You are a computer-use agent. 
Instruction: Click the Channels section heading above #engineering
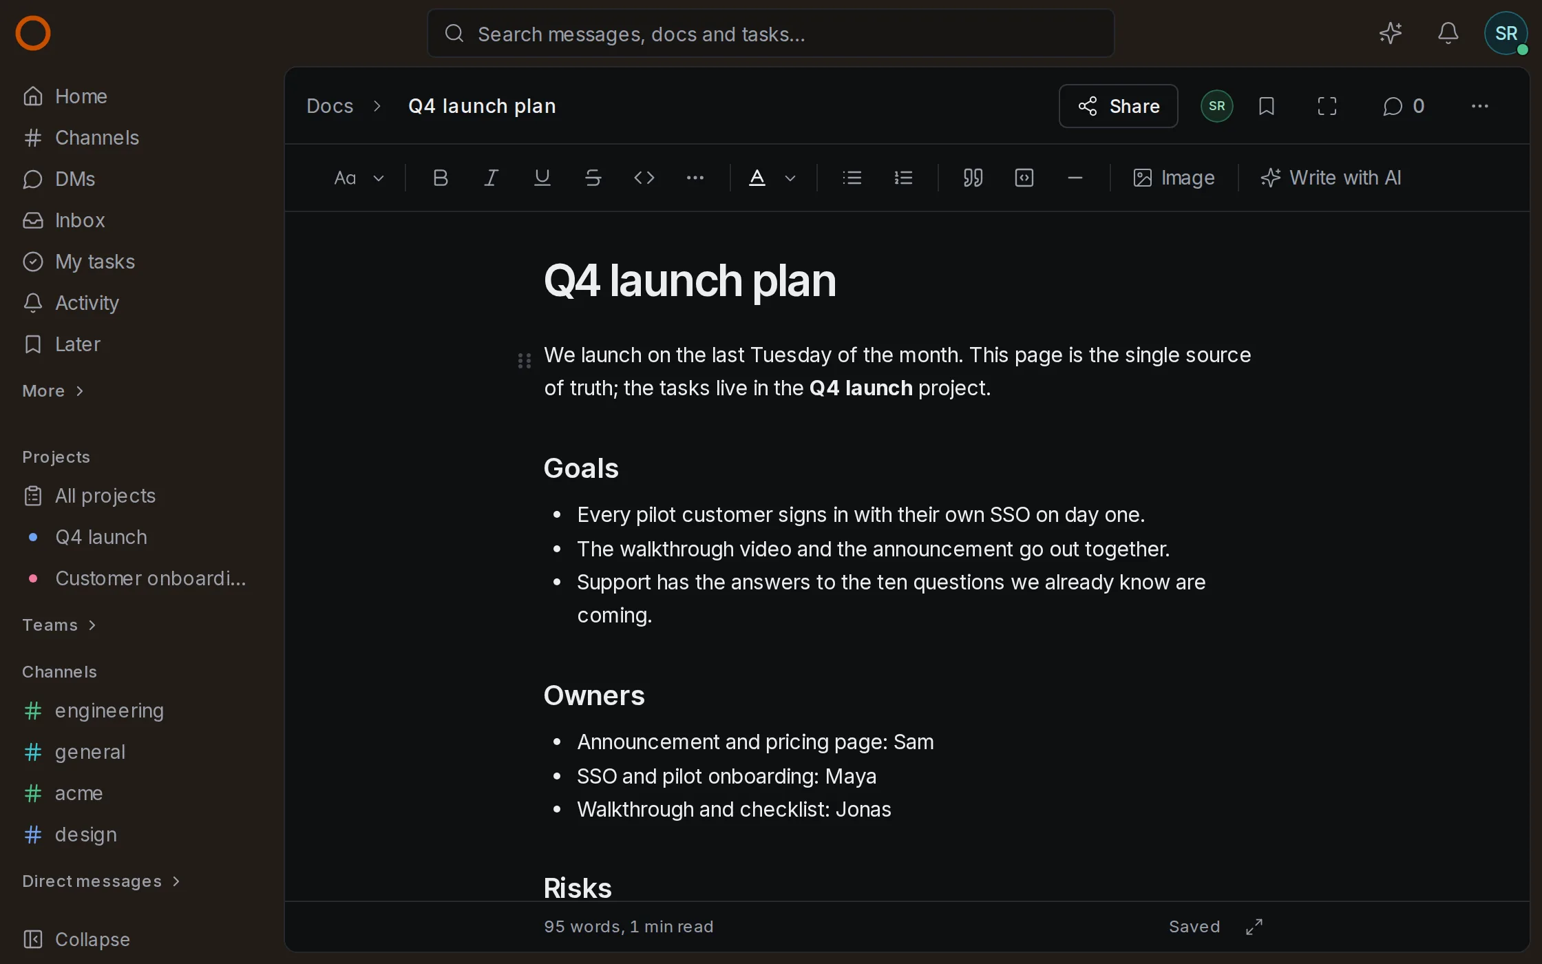click(x=59, y=672)
